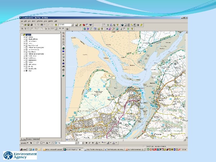Screen dimensions: 216x162
Task: Open map document folder icon
Action: (x=25, y=25)
